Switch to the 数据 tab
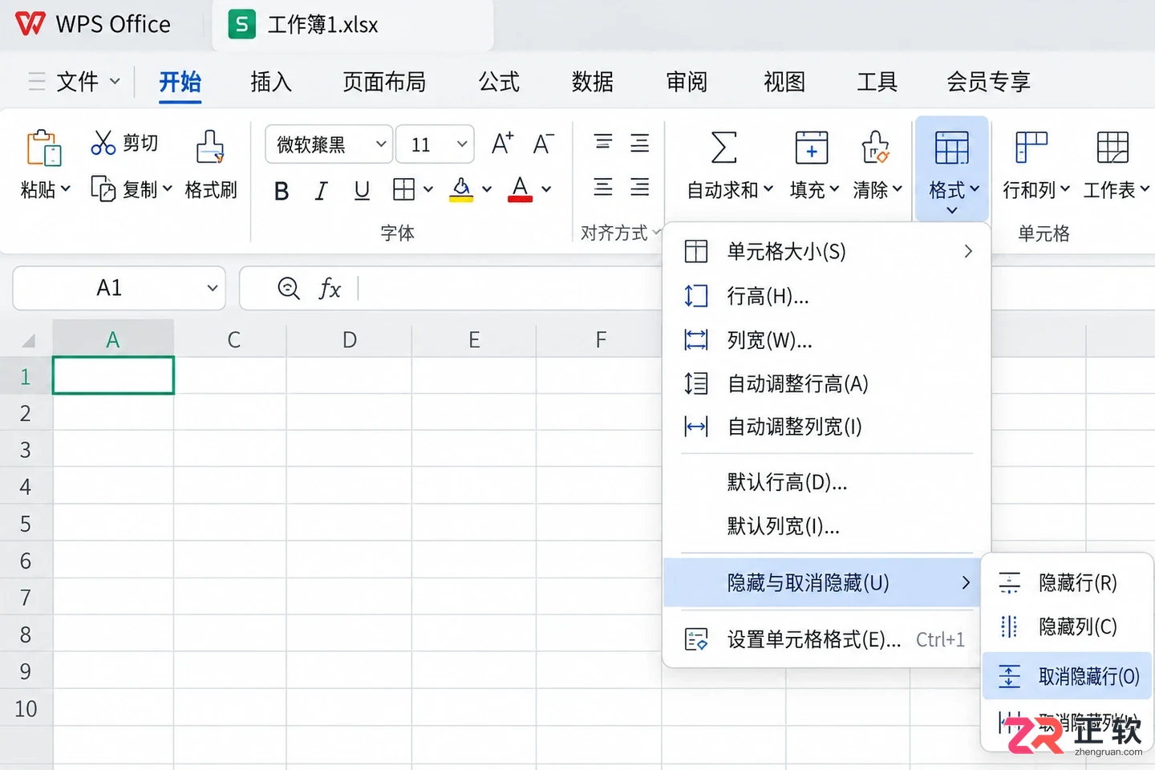This screenshot has width=1155, height=770. [593, 82]
